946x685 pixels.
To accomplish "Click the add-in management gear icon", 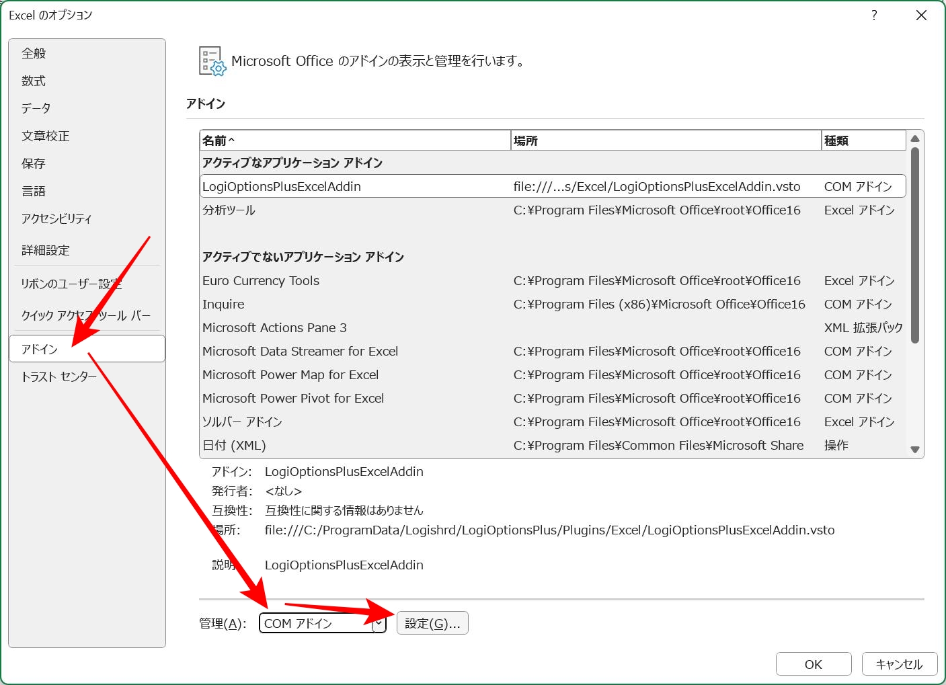I will 212,61.
